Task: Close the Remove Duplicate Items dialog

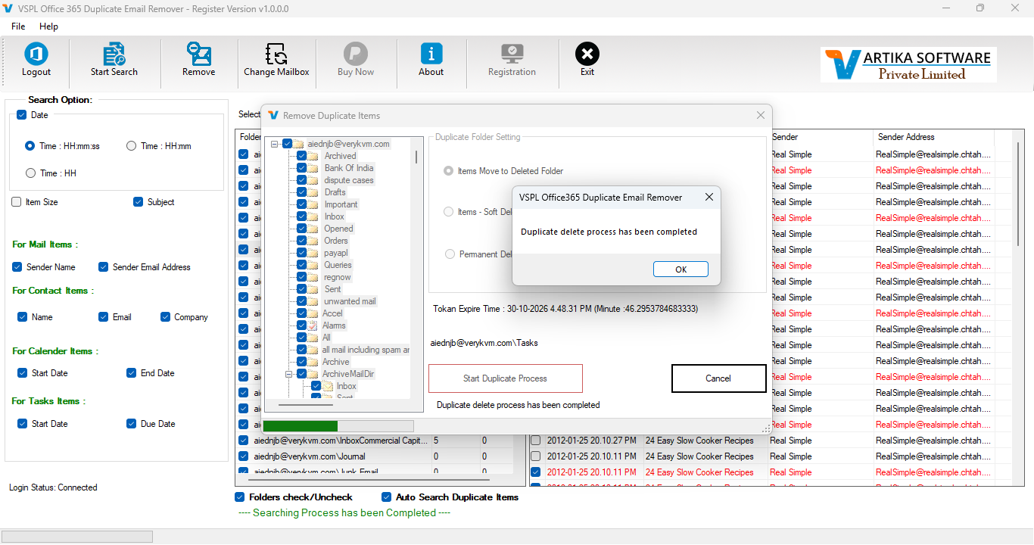Action: [x=761, y=115]
